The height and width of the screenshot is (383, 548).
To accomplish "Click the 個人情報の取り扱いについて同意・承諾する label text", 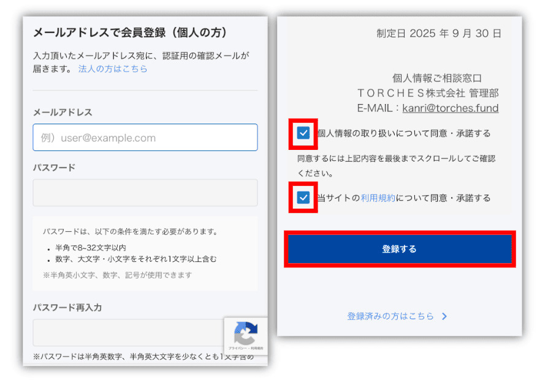I will (403, 133).
